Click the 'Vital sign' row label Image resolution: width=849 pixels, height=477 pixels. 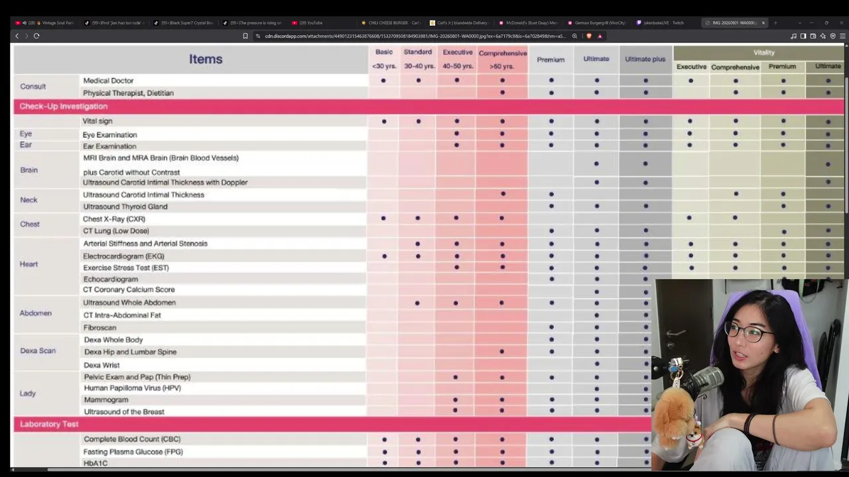[x=98, y=121]
